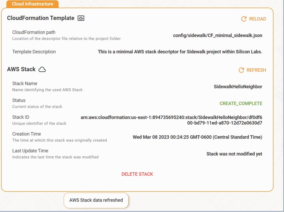Click the circular arrow icon next to RELOAD
The width and height of the screenshot is (284, 212).
click(244, 19)
